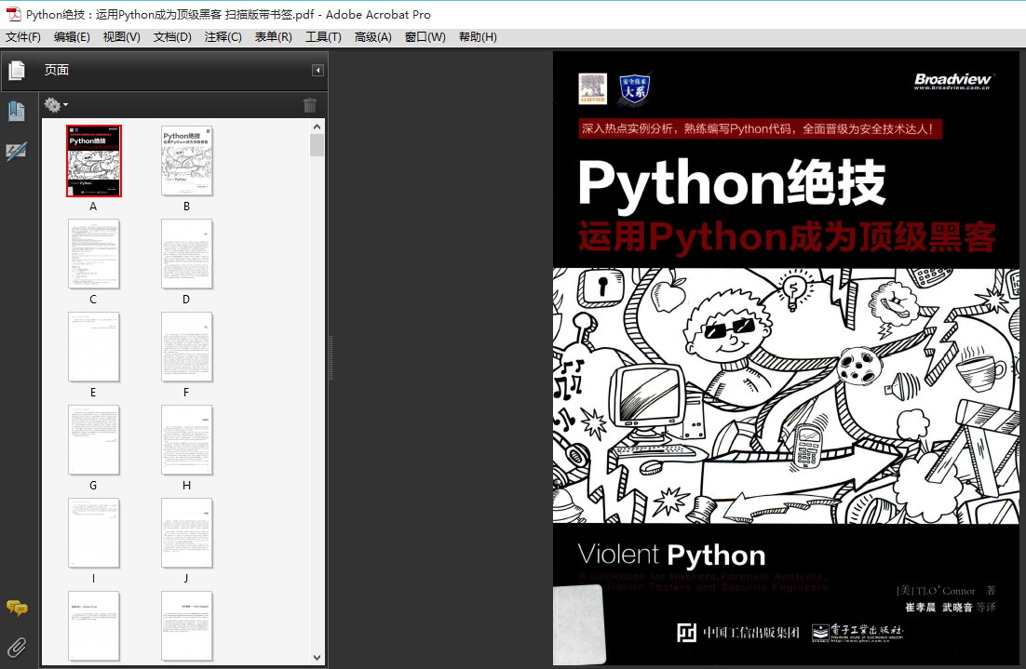Open the 工具(T) menu
Viewport: 1026px width, 669px height.
pyautogui.click(x=323, y=37)
